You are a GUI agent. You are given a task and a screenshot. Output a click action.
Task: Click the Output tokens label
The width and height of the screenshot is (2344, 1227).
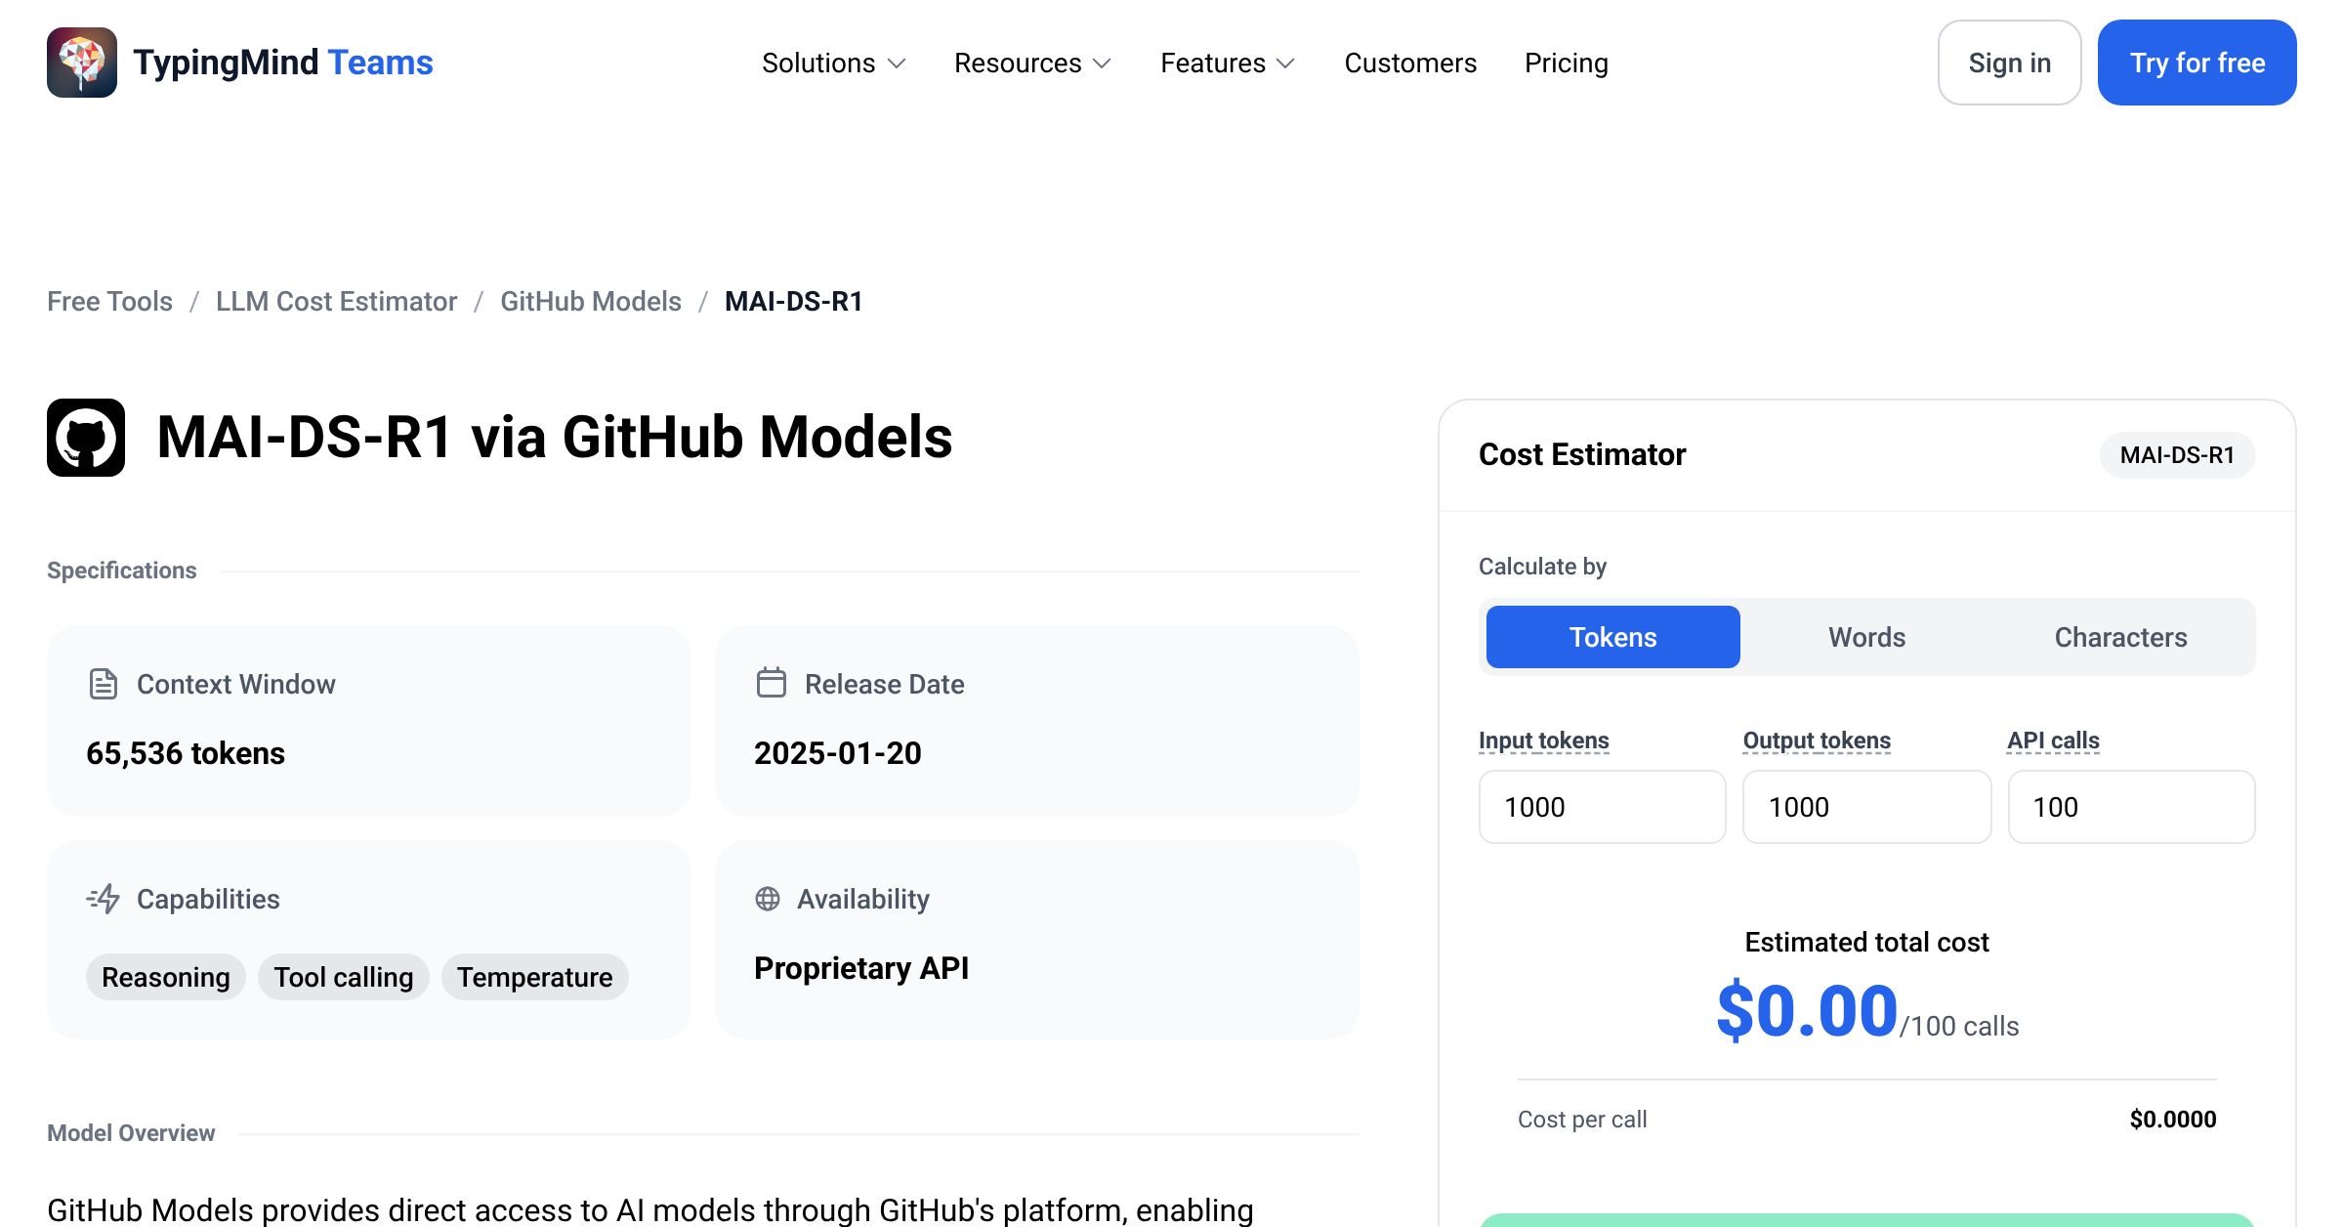pyautogui.click(x=1818, y=740)
